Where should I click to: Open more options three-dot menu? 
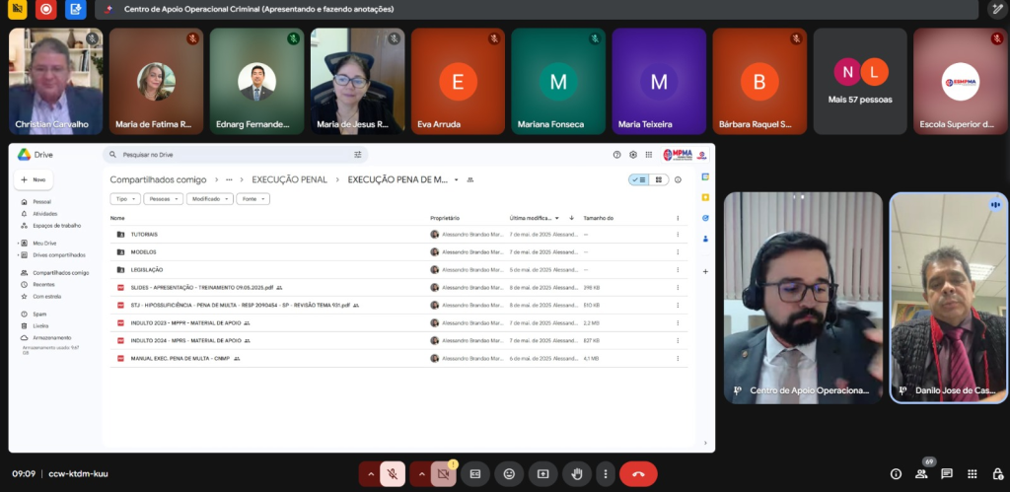coord(606,473)
